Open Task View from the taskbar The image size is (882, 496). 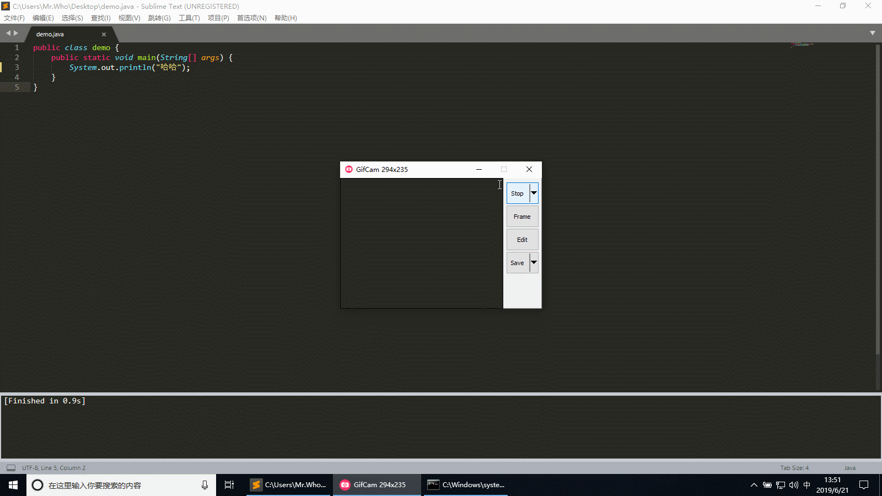tap(229, 485)
